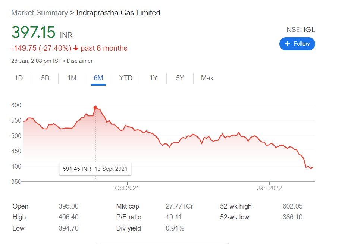Open the 1M time range tab
Image resolution: width=345 pixels, height=244 pixels.
point(72,78)
